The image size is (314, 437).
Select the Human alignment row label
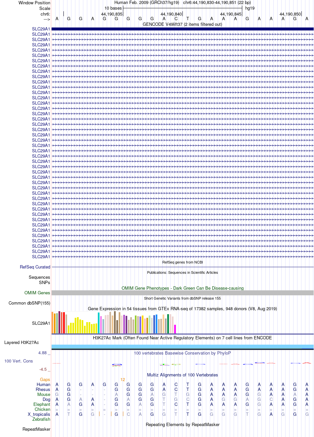coord(43,385)
